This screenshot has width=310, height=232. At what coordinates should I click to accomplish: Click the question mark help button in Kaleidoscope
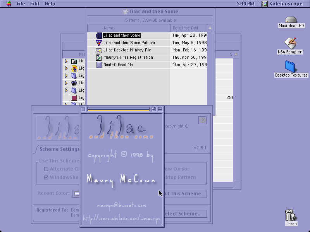(x=202, y=120)
